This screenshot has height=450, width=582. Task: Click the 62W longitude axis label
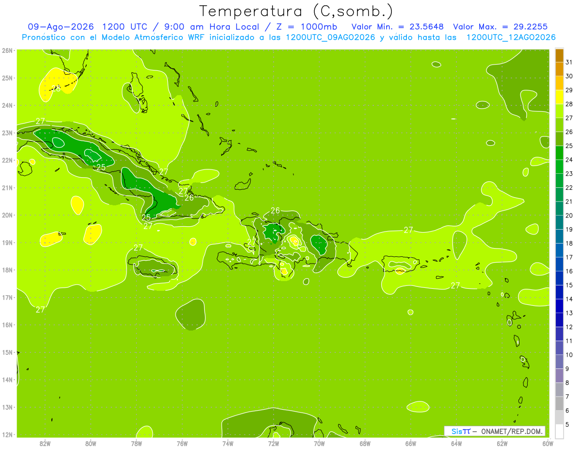pyautogui.click(x=502, y=443)
